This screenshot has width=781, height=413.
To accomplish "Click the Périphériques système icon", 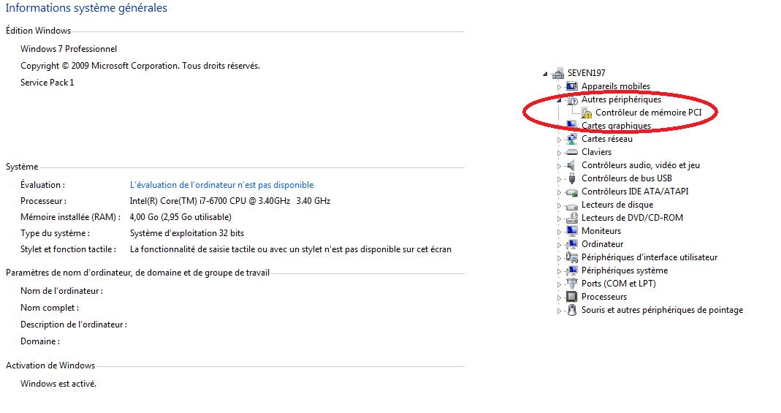I will point(572,270).
